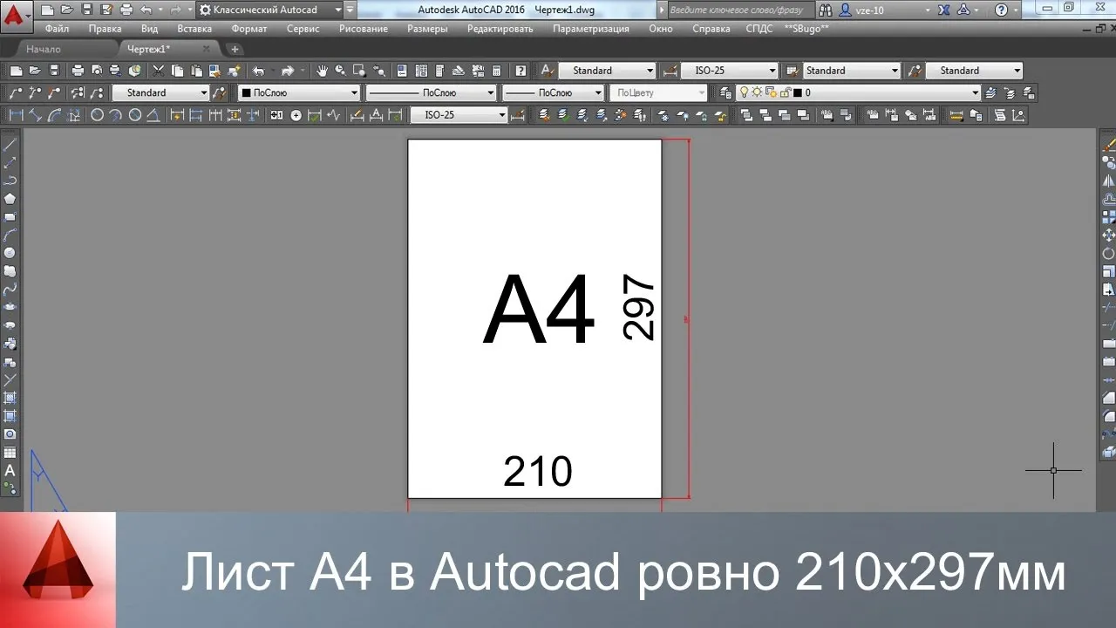Open the table style Standard dropdown
The height and width of the screenshot is (628, 1116).
[852, 71]
